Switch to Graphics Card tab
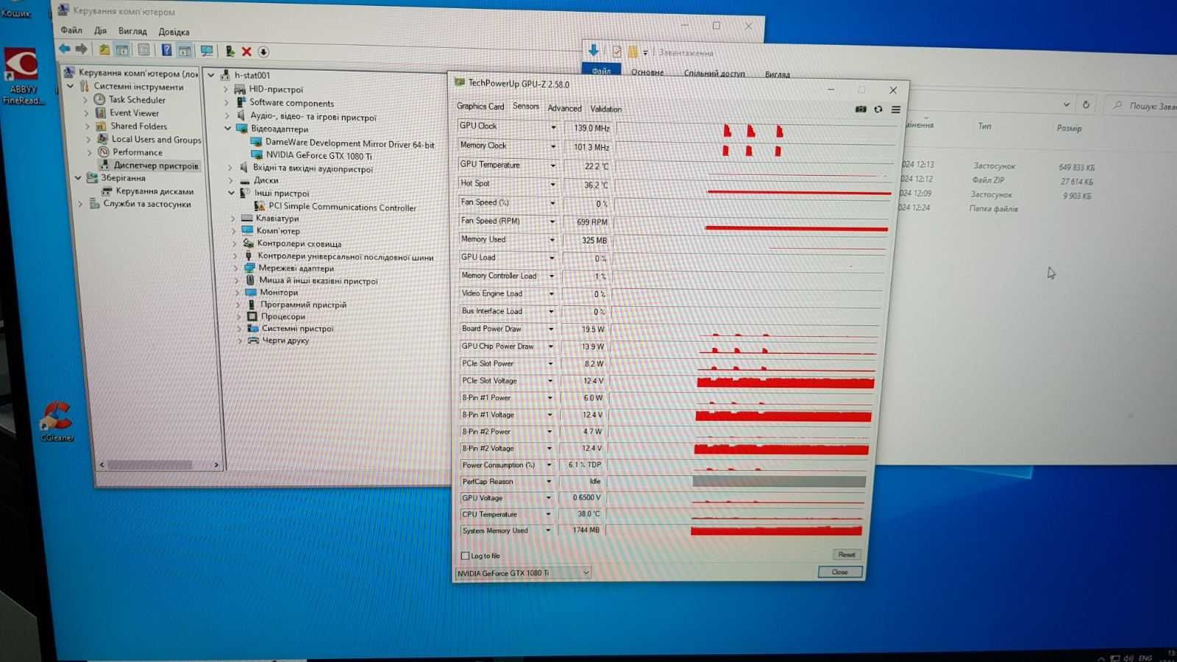This screenshot has height=662, width=1177. point(480,107)
